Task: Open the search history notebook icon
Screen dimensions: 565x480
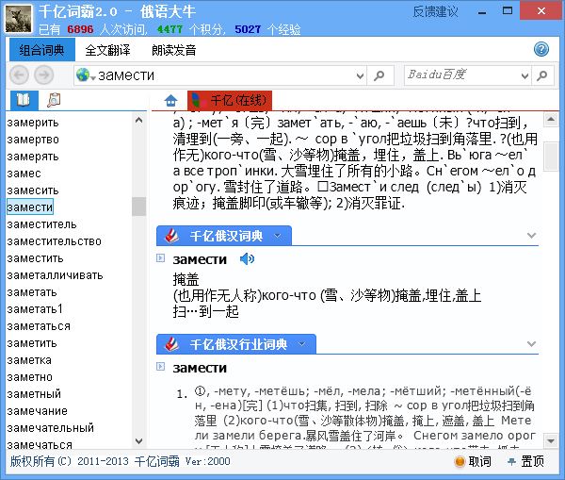Action: coord(54,100)
